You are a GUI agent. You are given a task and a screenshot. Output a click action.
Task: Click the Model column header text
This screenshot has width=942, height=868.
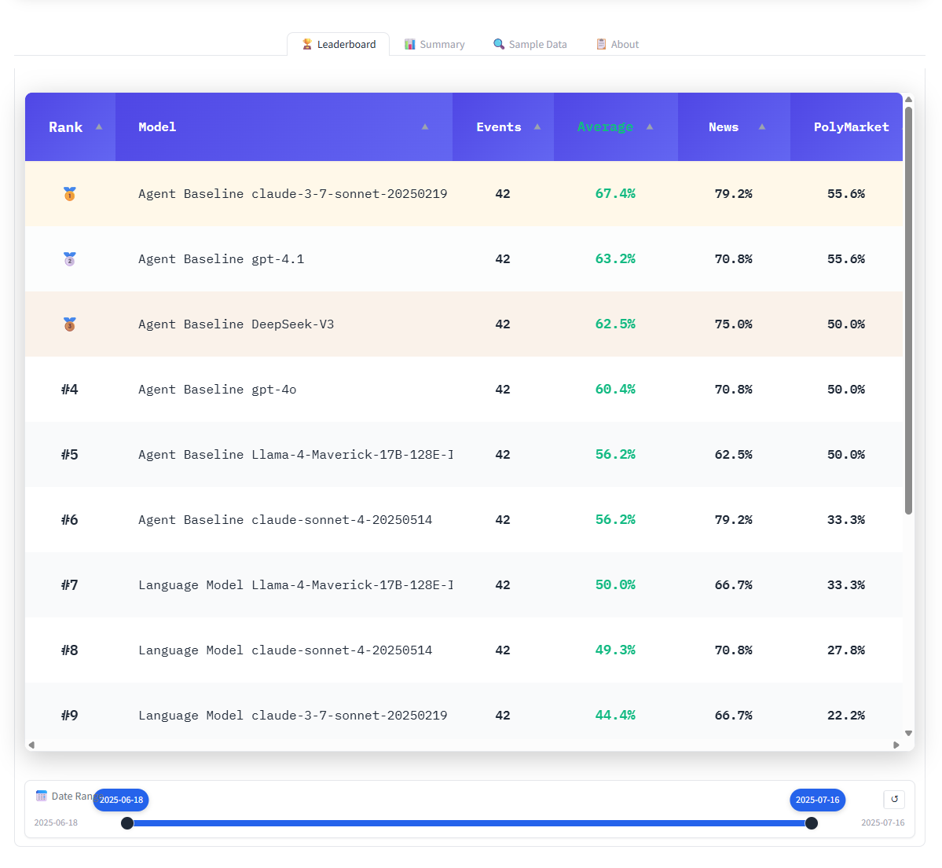(157, 126)
